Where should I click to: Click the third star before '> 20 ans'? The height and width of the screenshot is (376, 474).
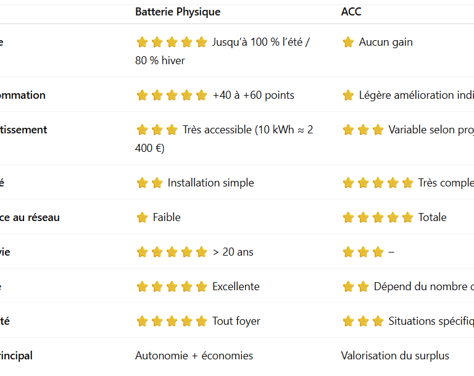172,252
